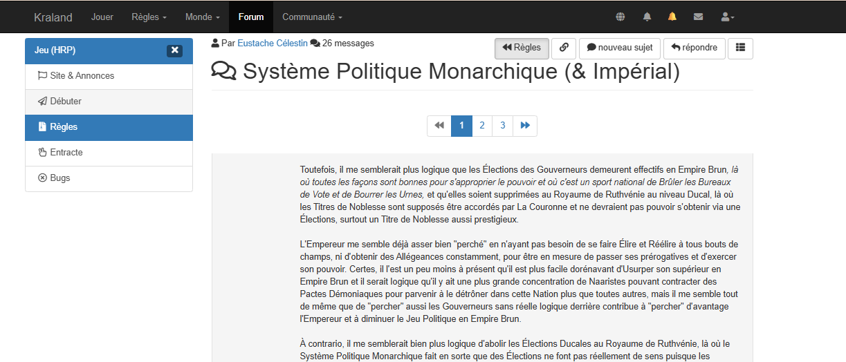Open the Monde dropdown menu

tap(203, 17)
